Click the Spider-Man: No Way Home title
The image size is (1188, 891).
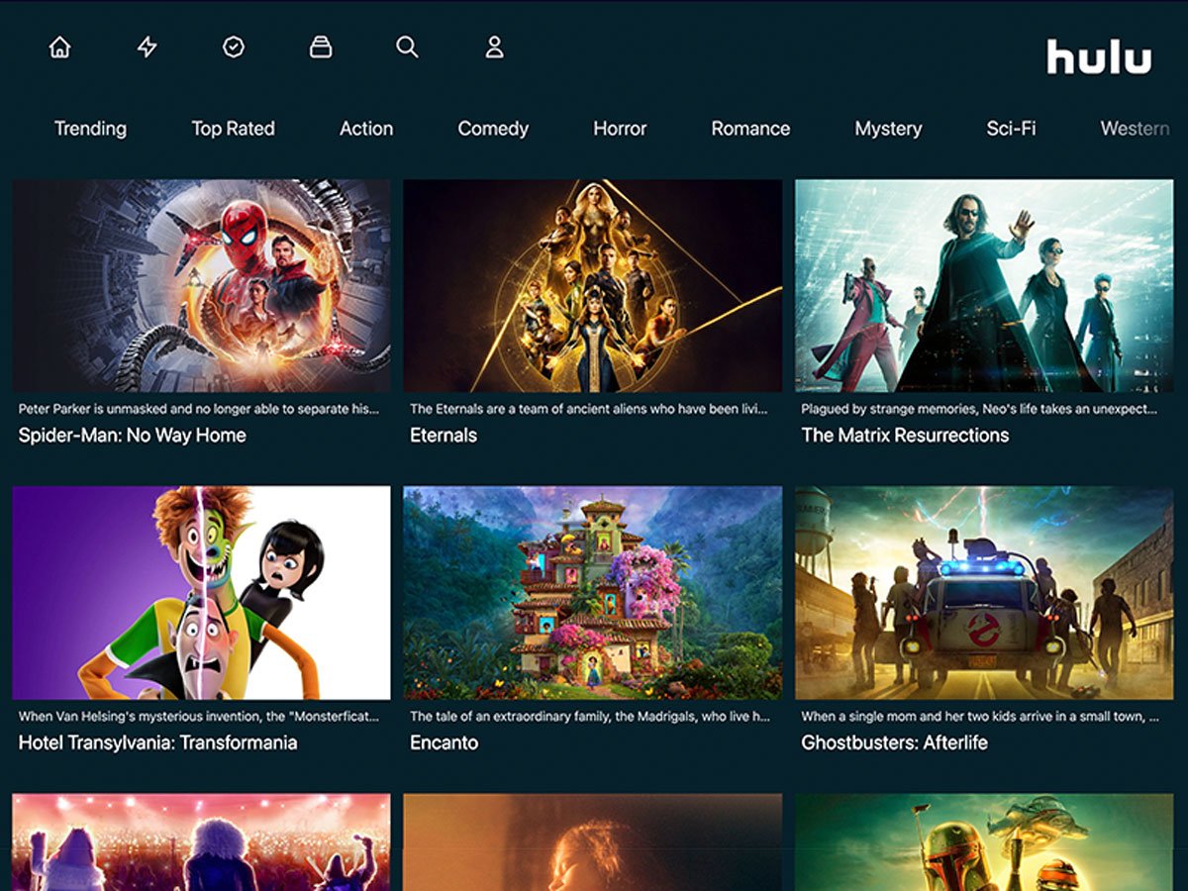pos(132,435)
